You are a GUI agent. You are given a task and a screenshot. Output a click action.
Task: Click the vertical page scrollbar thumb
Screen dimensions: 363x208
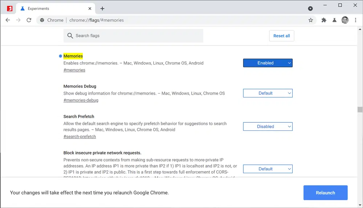coord(360,110)
